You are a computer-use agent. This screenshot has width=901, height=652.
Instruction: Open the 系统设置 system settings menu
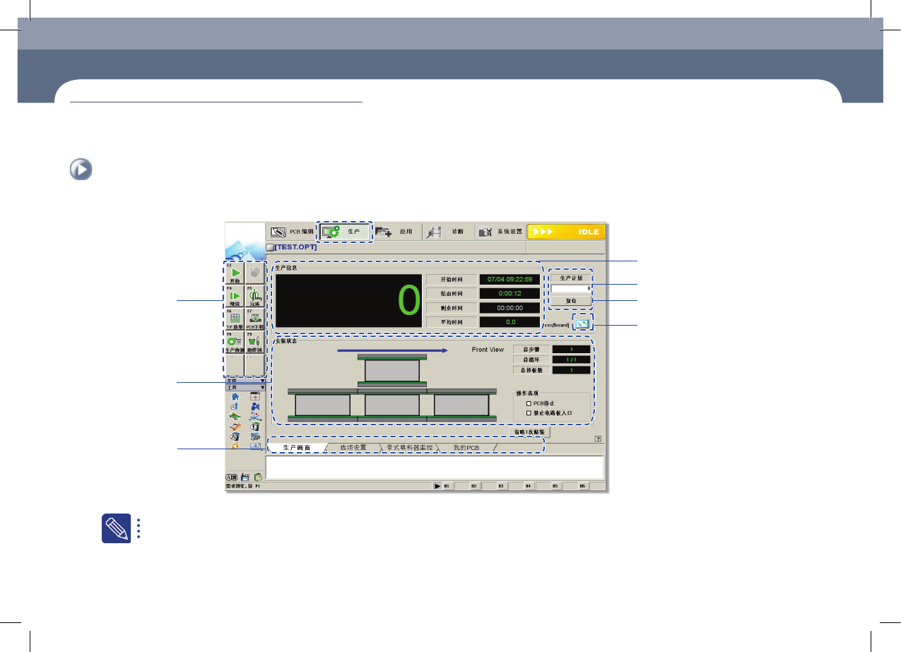pos(500,231)
